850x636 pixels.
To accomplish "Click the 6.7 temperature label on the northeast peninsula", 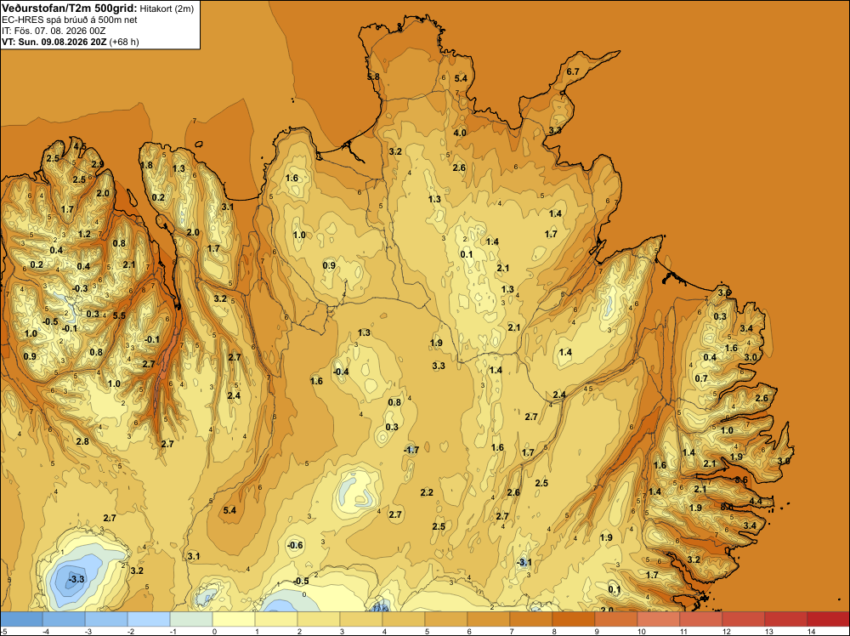I will click(573, 71).
